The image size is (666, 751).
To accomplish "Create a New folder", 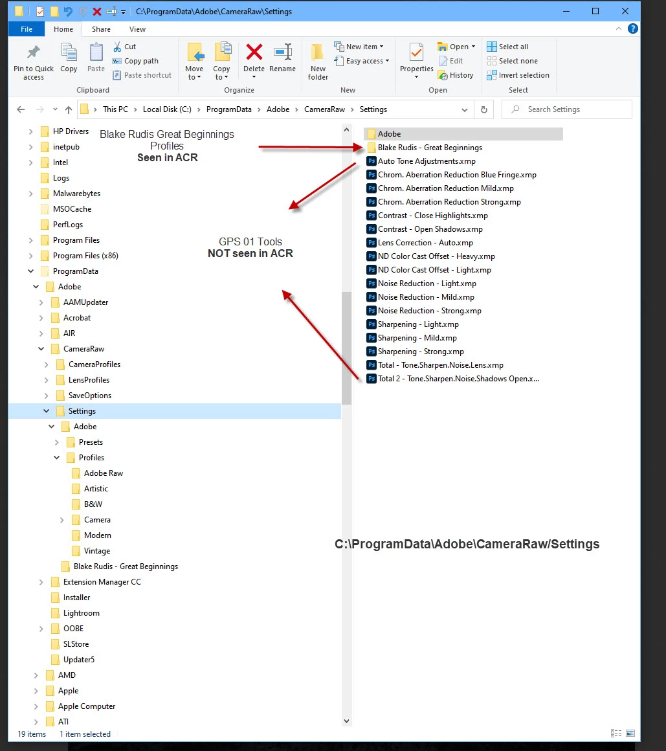I will tap(318, 62).
